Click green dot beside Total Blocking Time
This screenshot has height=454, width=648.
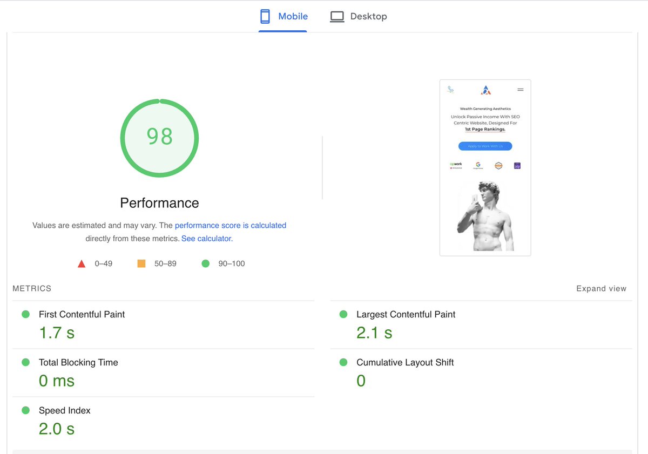point(25,362)
